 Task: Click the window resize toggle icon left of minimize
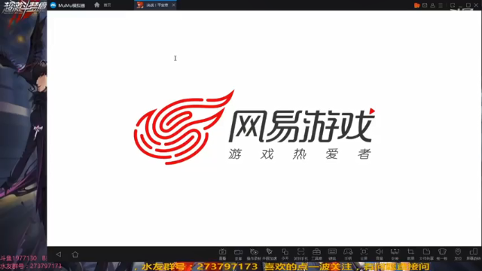(x=453, y=5)
